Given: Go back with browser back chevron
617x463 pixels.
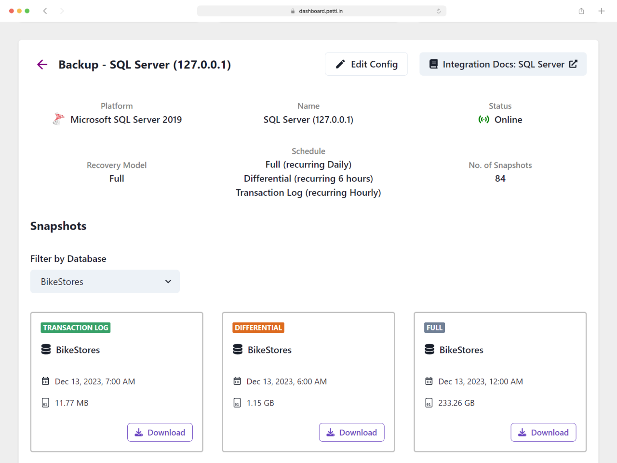Looking at the screenshot, I should [x=45, y=11].
